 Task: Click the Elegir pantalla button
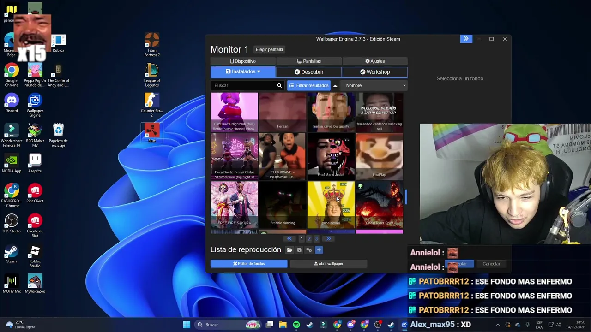point(269,49)
